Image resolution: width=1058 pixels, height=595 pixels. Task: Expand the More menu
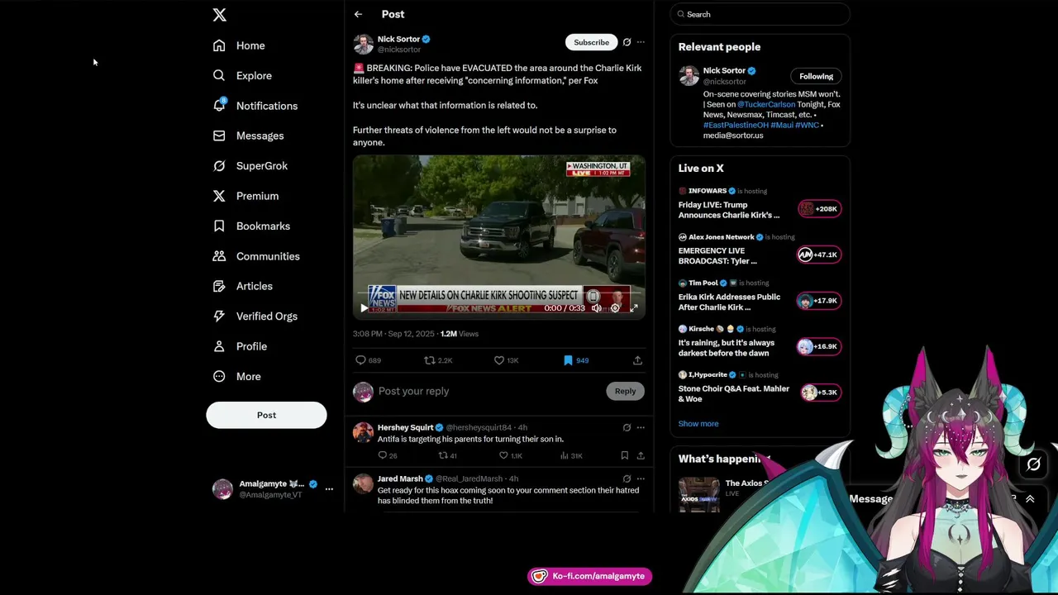tap(237, 376)
